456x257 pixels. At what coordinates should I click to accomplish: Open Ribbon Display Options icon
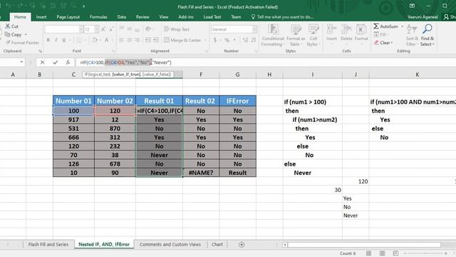coord(412,6)
